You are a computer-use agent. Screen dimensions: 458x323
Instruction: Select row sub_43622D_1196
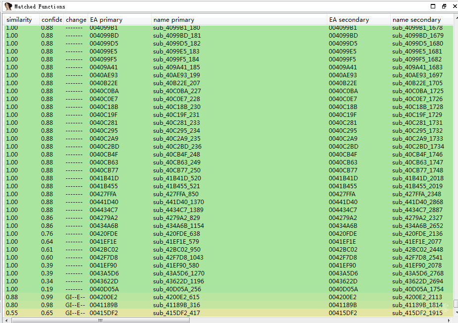pos(228,281)
